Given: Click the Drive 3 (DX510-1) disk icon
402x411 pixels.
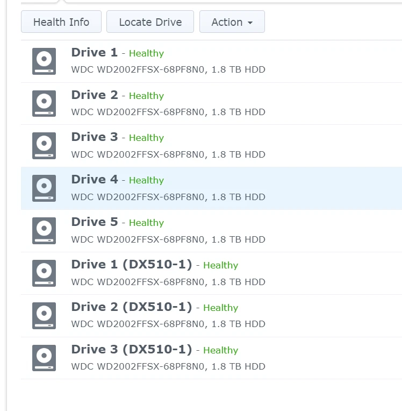Looking at the screenshot, I should coord(44,358).
